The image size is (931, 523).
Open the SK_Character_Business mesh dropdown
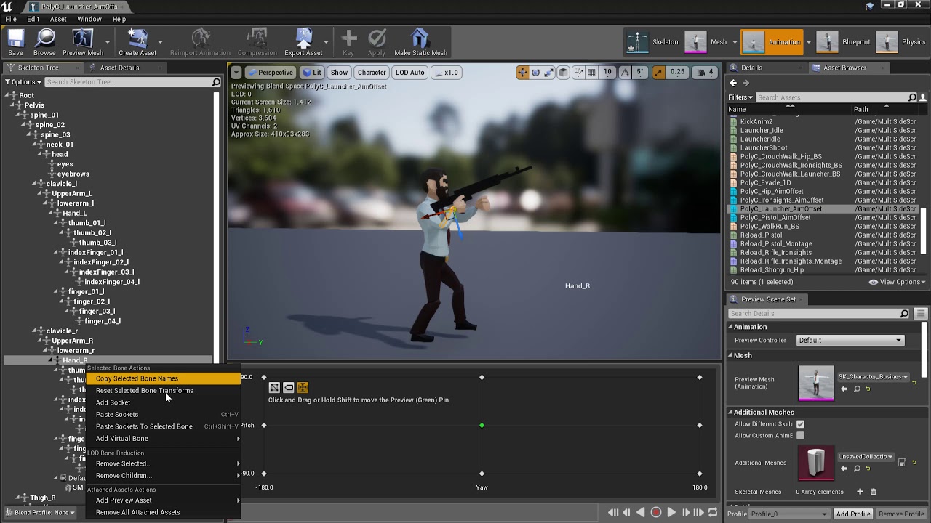[873, 376]
